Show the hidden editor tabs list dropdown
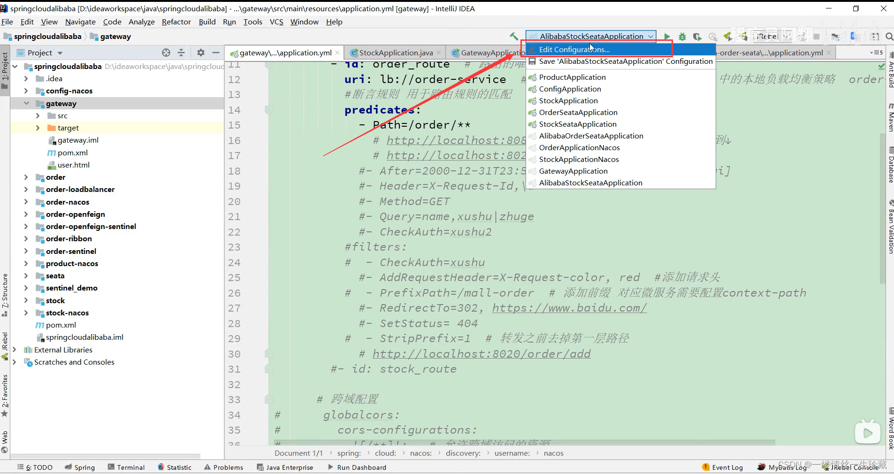The width and height of the screenshot is (894, 474). (x=876, y=53)
